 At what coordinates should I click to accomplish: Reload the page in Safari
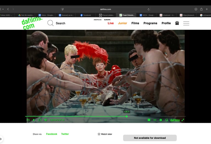[149, 9]
